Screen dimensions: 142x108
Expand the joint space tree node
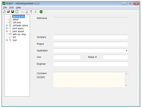coord(7,28)
